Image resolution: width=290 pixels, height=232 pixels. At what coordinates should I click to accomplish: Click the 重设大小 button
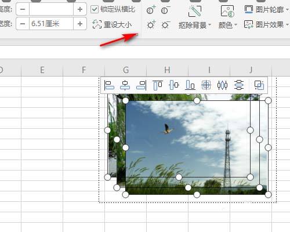[112, 24]
